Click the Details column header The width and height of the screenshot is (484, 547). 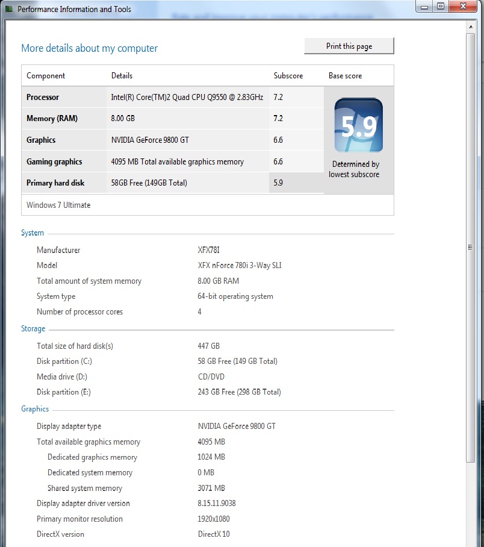122,76
